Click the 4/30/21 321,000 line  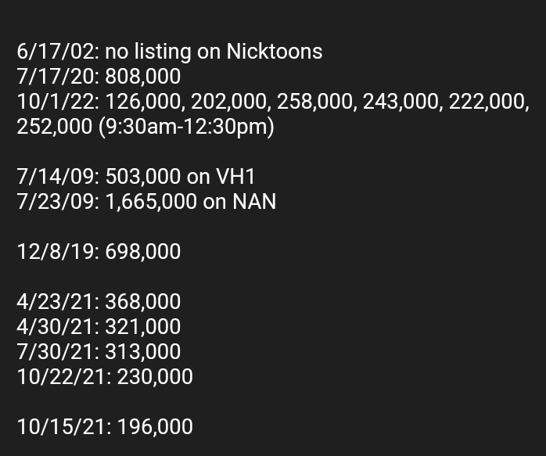99,326
